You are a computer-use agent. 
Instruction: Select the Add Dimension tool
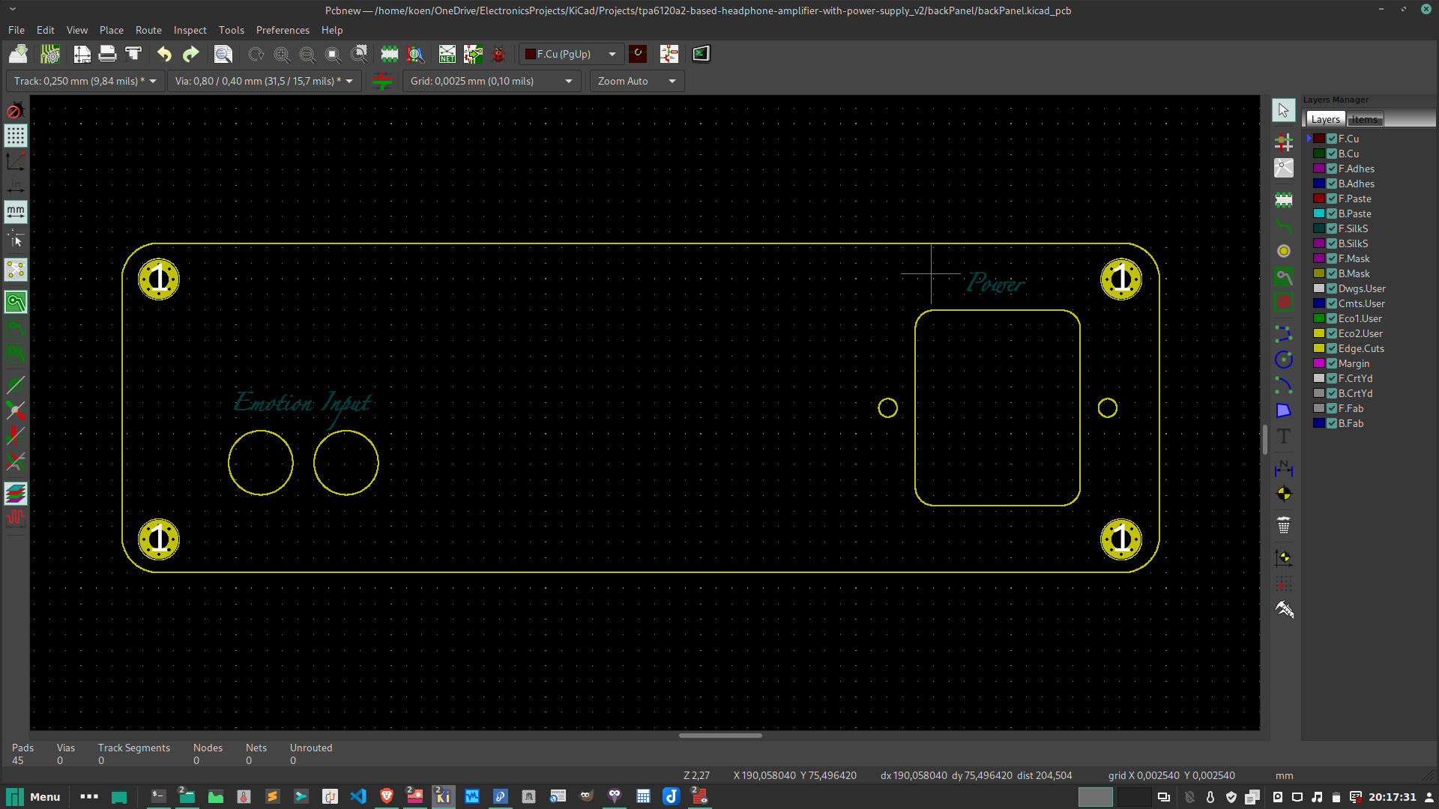pyautogui.click(x=1284, y=468)
